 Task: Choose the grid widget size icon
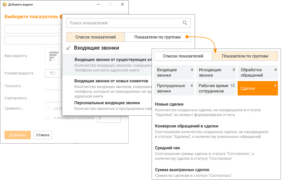point(53,73)
